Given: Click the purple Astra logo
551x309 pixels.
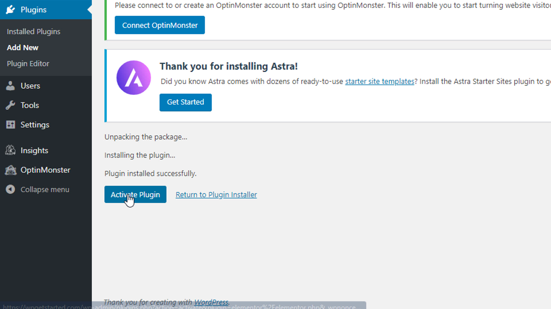Looking at the screenshot, I should [133, 78].
